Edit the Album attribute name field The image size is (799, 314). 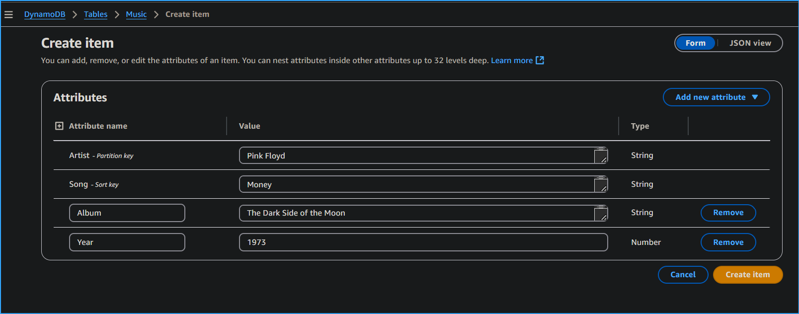(x=127, y=213)
